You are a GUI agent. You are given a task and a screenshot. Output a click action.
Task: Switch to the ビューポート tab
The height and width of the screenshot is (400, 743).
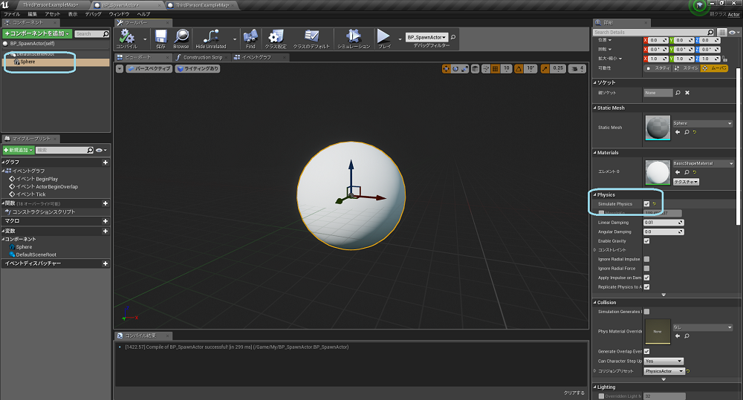tap(138, 57)
